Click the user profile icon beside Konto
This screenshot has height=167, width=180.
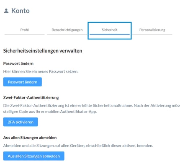[x=6, y=11]
